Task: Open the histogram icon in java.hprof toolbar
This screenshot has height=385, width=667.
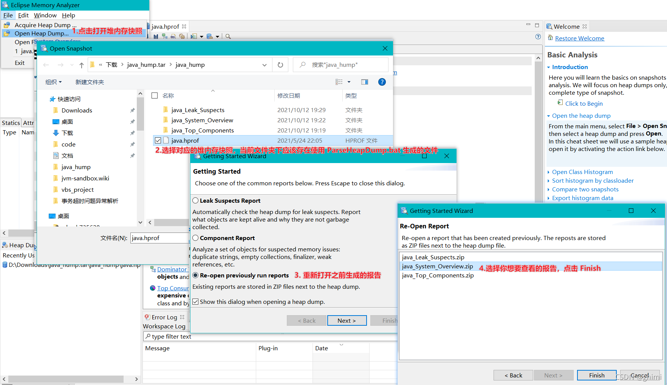Action: pos(156,37)
